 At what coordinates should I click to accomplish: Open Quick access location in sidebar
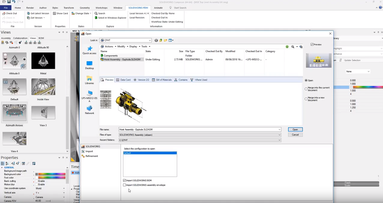(x=89, y=50)
